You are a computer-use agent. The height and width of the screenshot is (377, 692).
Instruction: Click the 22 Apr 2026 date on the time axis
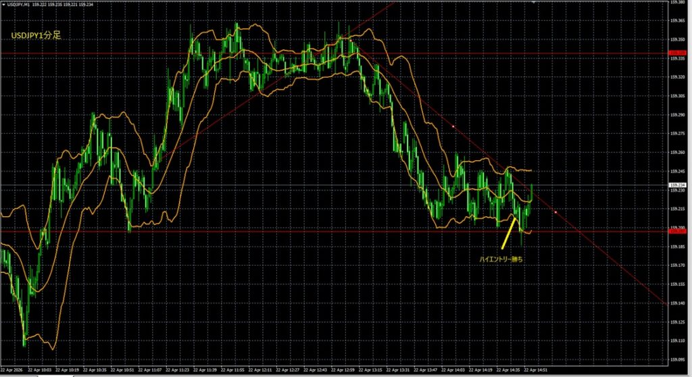pos(12,370)
